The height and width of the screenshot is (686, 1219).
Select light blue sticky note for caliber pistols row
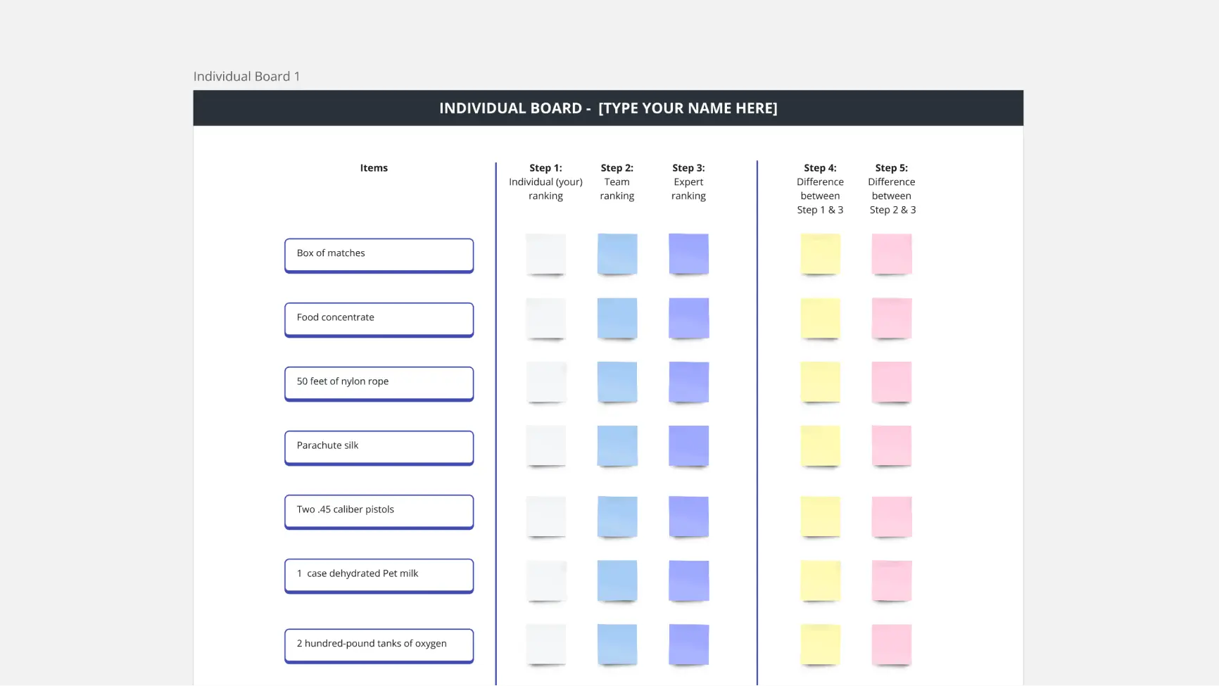coord(617,517)
